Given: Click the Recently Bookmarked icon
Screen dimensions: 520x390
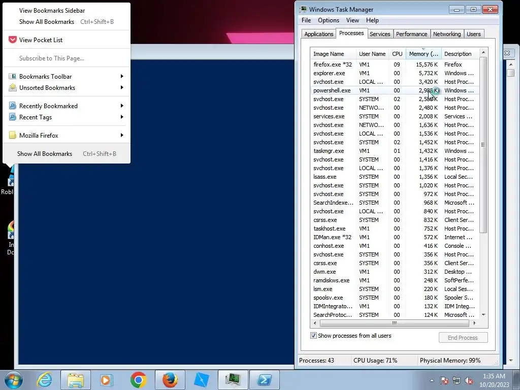Looking at the screenshot, I should pyautogui.click(x=13, y=106).
